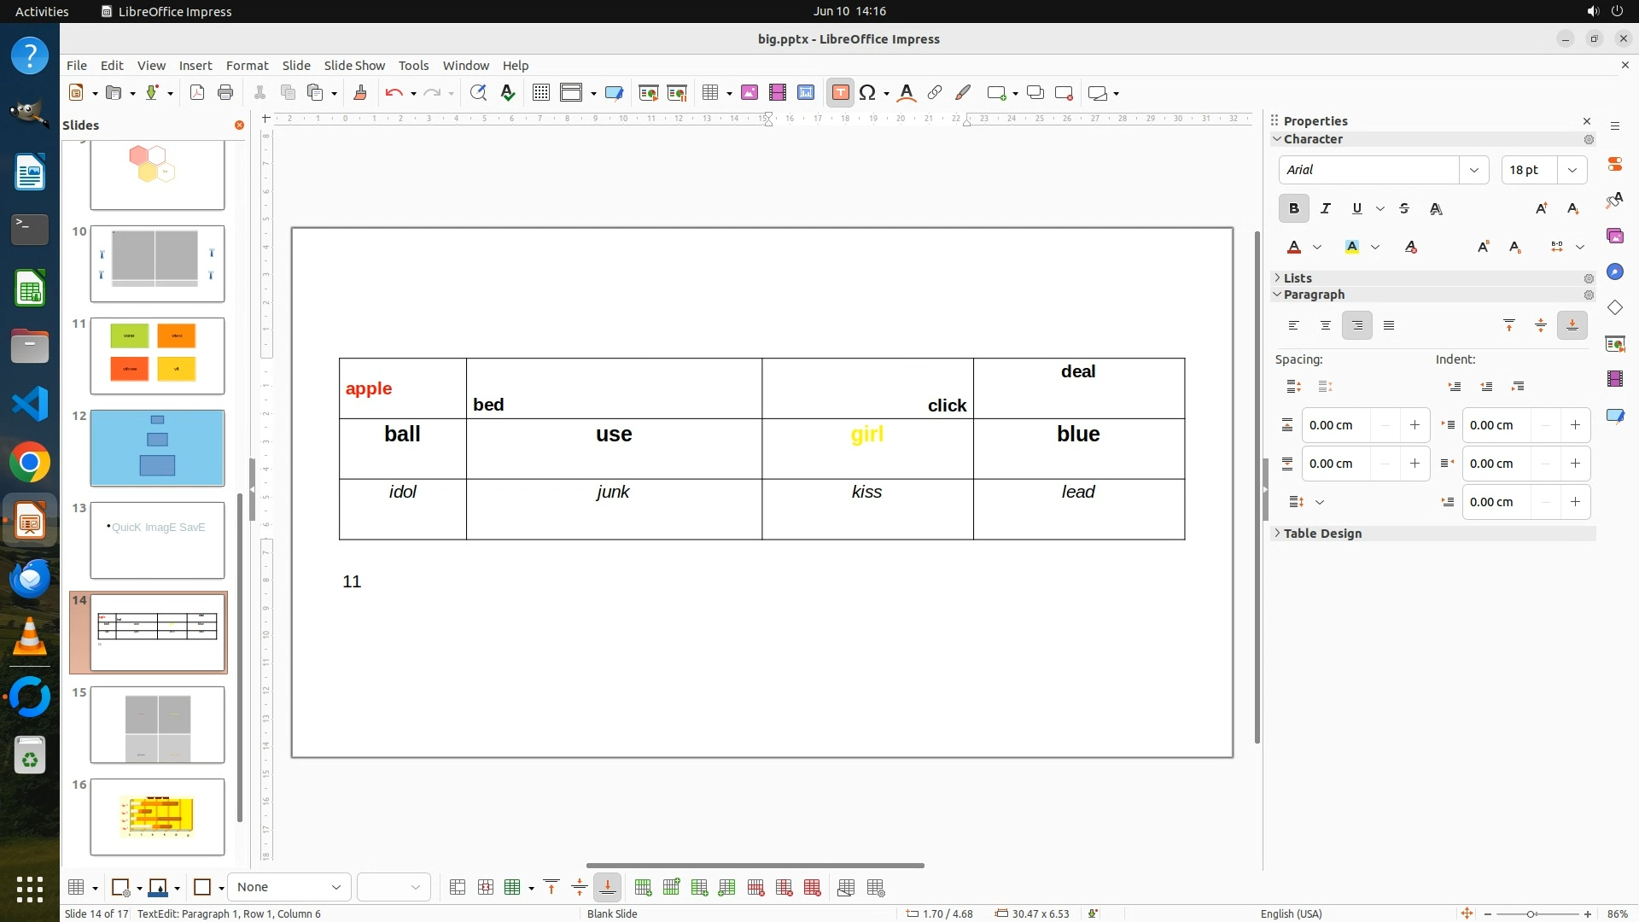Open the Slide Show menu
The height and width of the screenshot is (922, 1639).
point(354,66)
